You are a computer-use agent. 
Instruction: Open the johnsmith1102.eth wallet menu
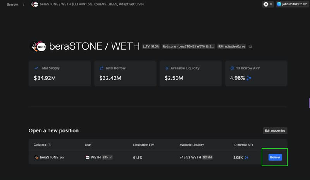coord(291,5)
